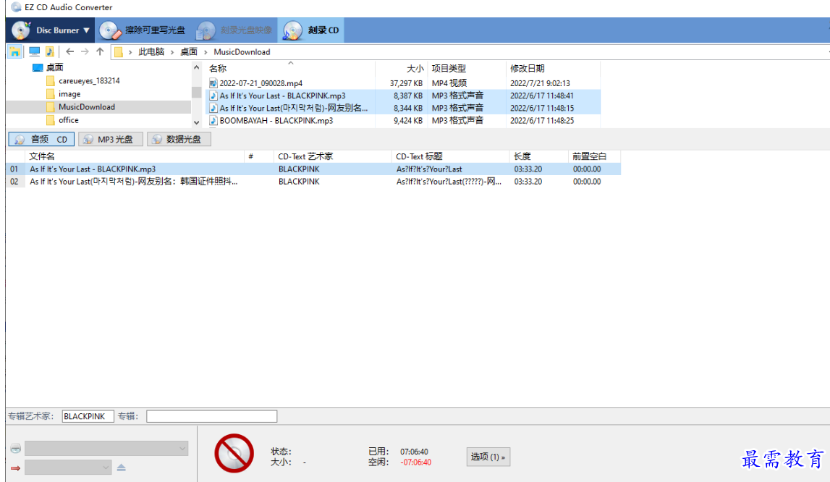Go forward with the right arrow

[x=85, y=52]
